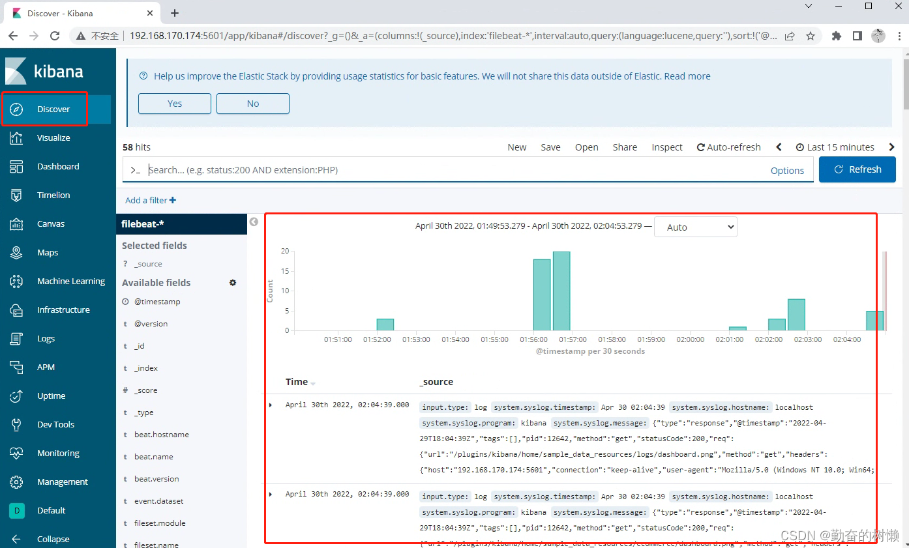The image size is (909, 548).
Task: Open the APM section
Action: [46, 367]
